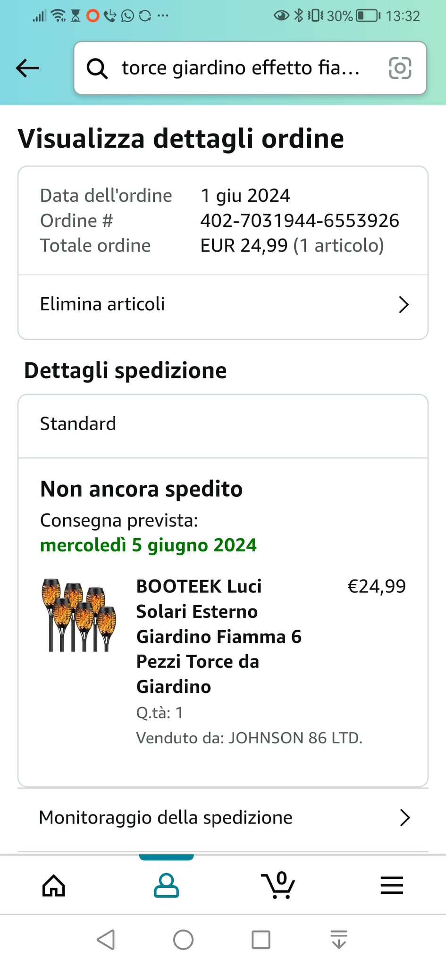Open BOOTEEK Luci Solari product title
446x966 pixels.
tap(219, 636)
